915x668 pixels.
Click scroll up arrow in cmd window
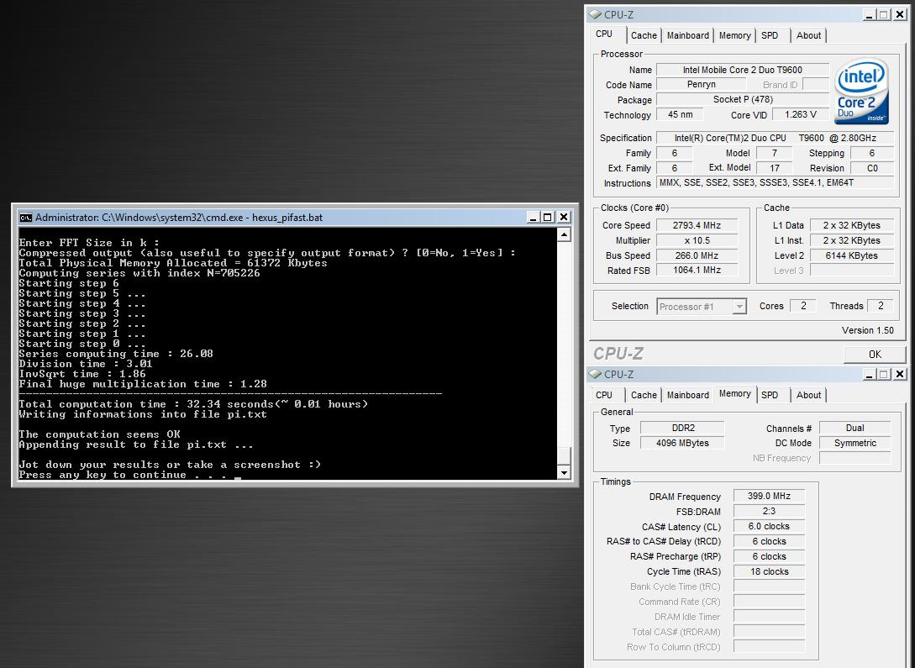pyautogui.click(x=564, y=234)
